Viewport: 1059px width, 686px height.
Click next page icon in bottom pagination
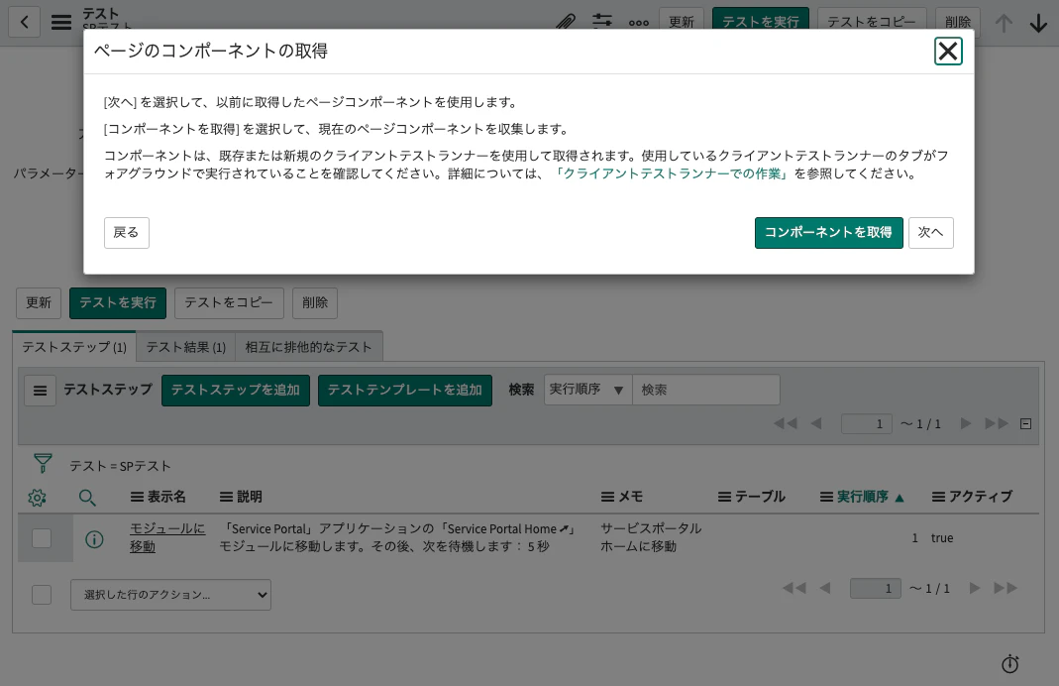tap(975, 588)
